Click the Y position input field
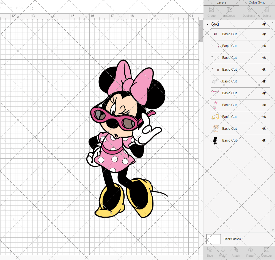This screenshot has height=260, width=275. pos(25,8)
